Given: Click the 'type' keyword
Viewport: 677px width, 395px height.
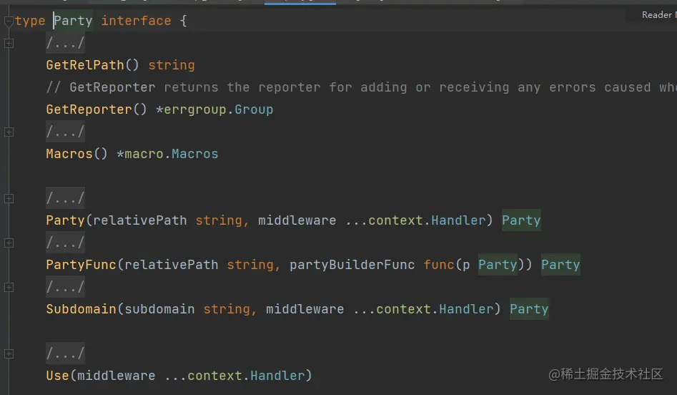Looking at the screenshot, I should (x=30, y=21).
